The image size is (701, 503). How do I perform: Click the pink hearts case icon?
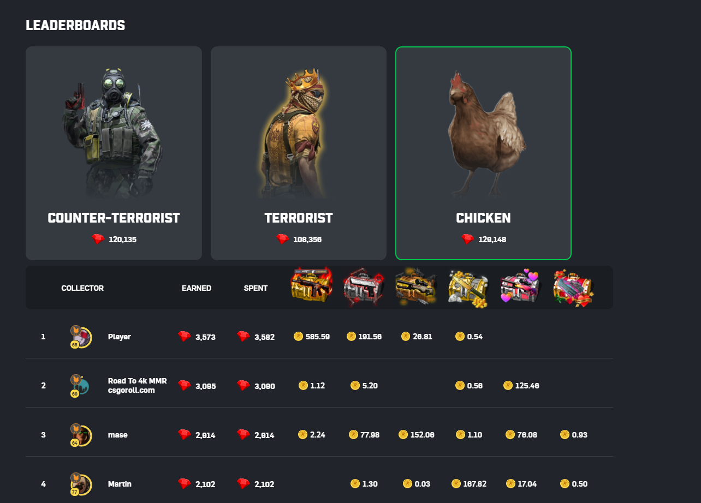coord(520,287)
